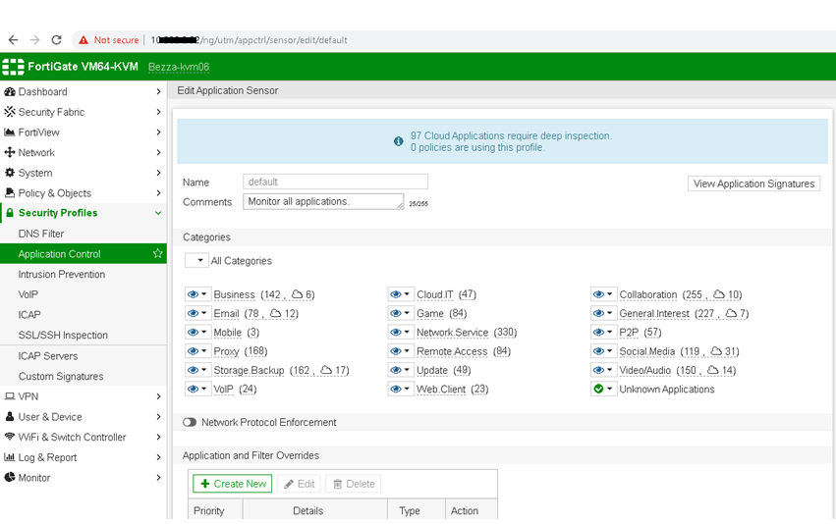
Task: Click the Dashboard gauge icon in sidebar
Action: [x=10, y=91]
